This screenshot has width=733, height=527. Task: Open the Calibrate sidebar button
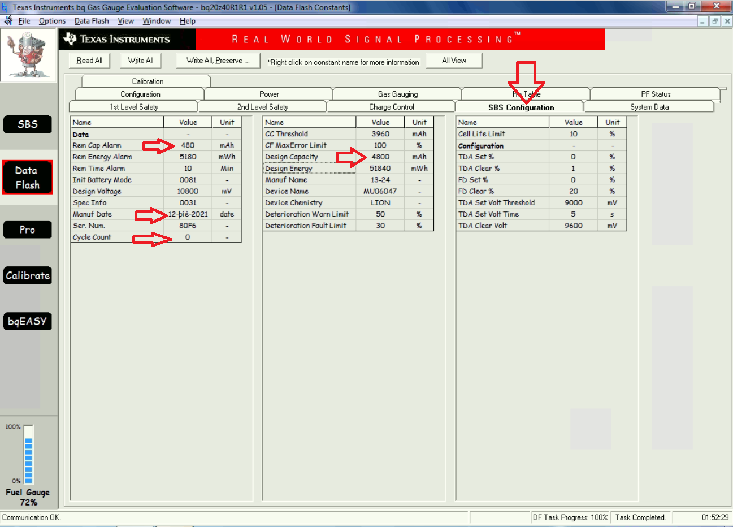(x=28, y=275)
